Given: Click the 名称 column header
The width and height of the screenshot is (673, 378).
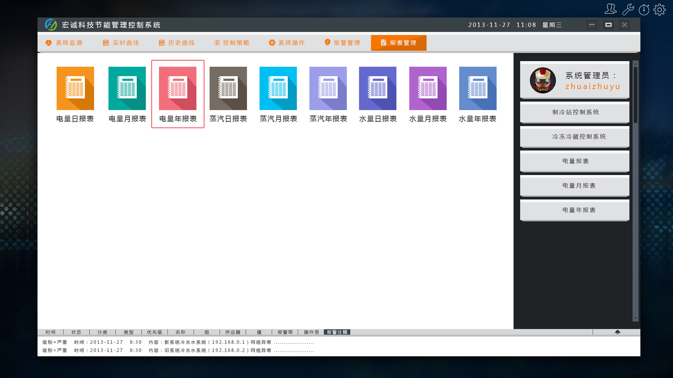Looking at the screenshot, I should [x=181, y=332].
